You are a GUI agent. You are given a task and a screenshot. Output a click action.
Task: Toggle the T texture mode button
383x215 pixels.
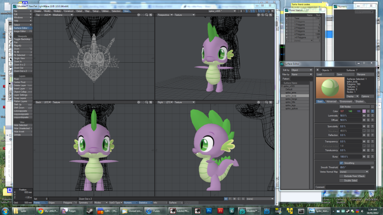(x=230, y=199)
